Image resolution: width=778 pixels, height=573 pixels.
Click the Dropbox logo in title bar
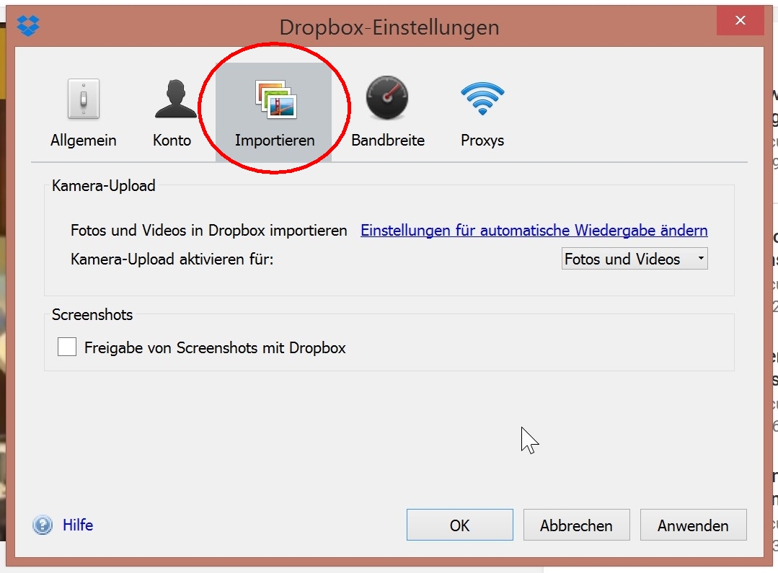29,27
